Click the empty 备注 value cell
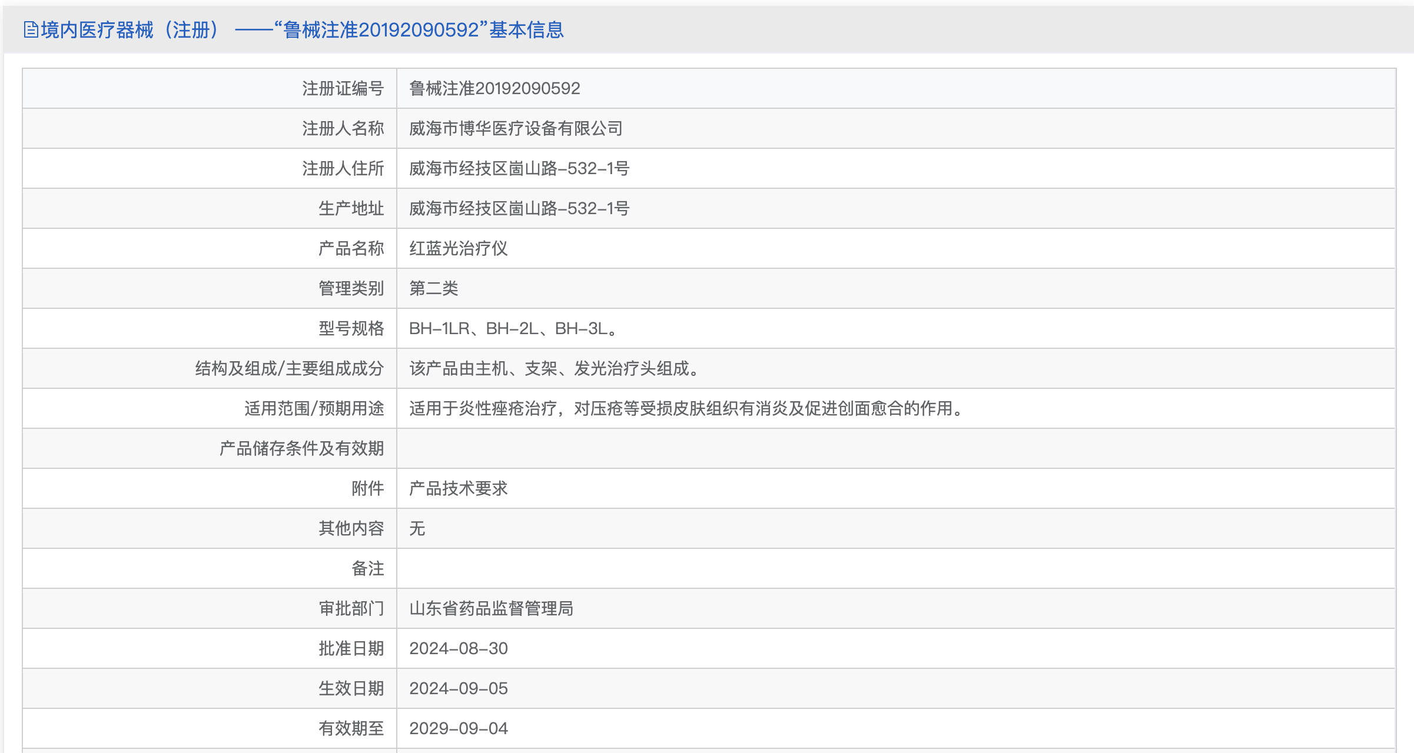The width and height of the screenshot is (1414, 753). coord(895,568)
